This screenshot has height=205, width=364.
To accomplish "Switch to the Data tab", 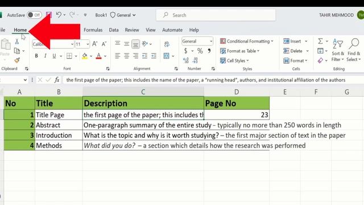I will [114, 30].
